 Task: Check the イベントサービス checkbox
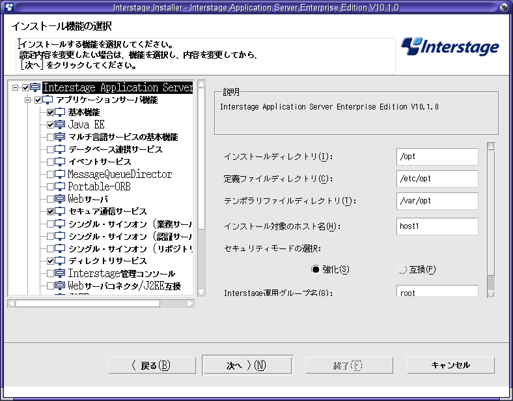(x=50, y=162)
